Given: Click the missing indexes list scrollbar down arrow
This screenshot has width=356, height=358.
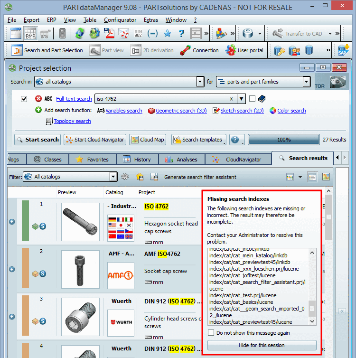Looking at the screenshot, I should click(x=312, y=321).
